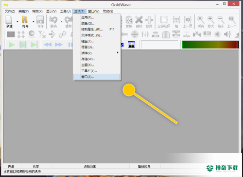Click the green-to-red level meter bar
Screen dimensions: 243x177
click(x=209, y=45)
